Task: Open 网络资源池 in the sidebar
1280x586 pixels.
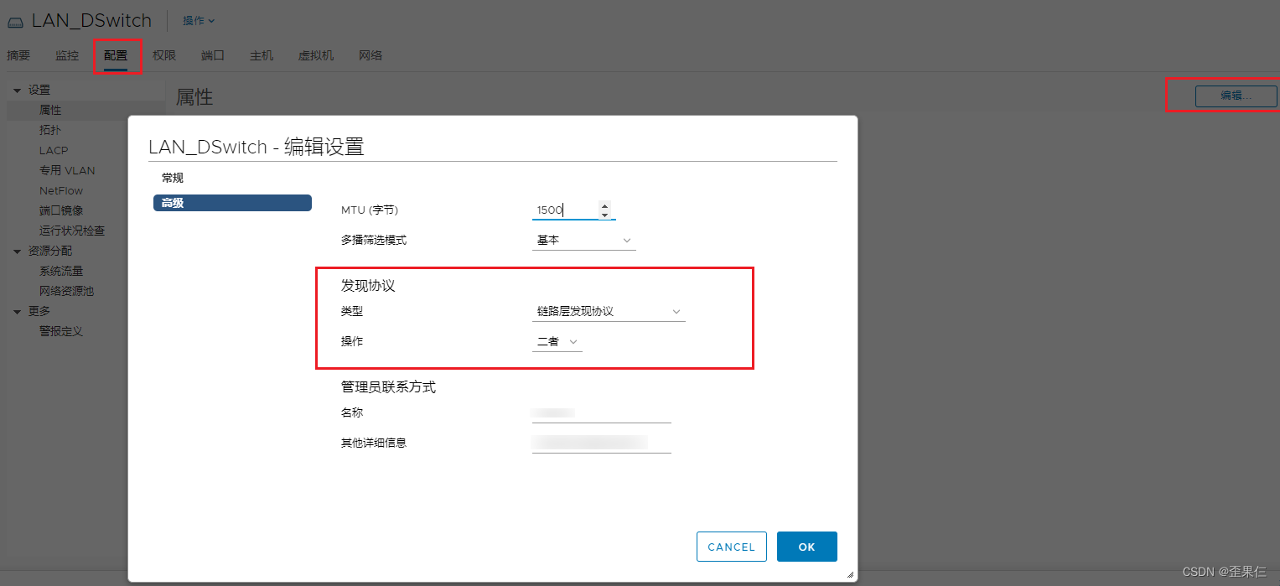Action: click(66, 291)
